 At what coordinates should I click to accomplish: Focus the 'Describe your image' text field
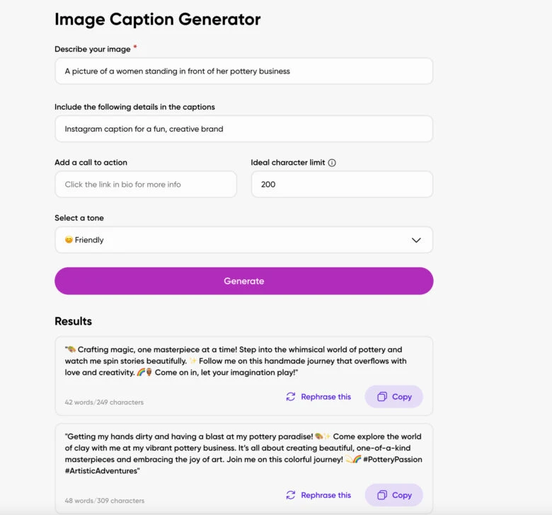pyautogui.click(x=243, y=71)
